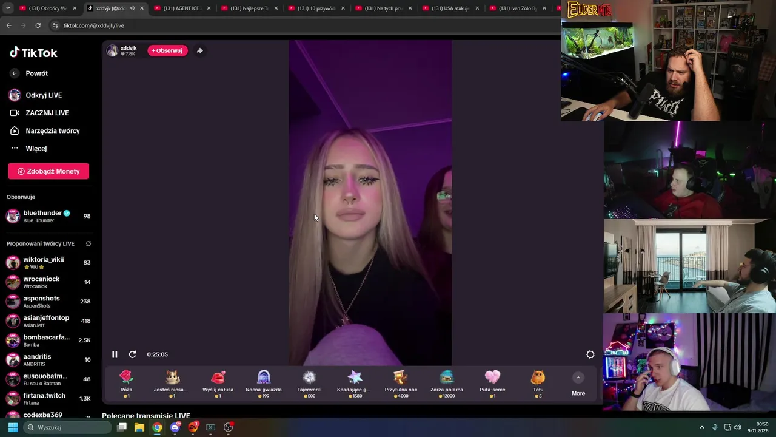Share the live stream
Image resolution: width=776 pixels, height=437 pixels.
[200, 50]
